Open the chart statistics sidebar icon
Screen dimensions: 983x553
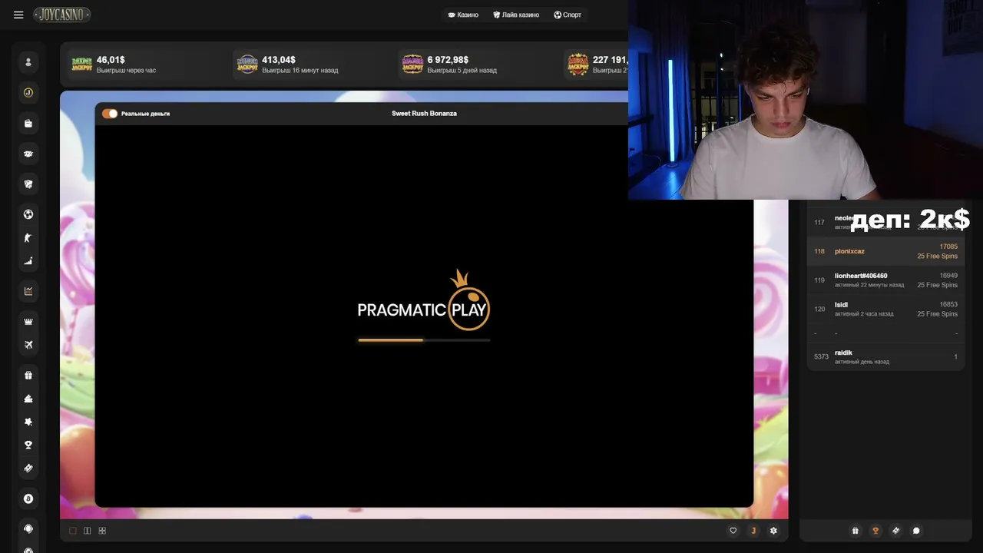coord(28,291)
